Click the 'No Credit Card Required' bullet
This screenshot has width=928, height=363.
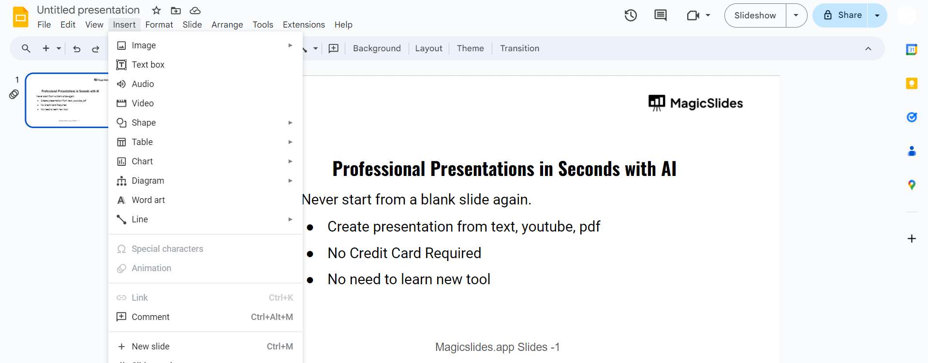click(404, 253)
